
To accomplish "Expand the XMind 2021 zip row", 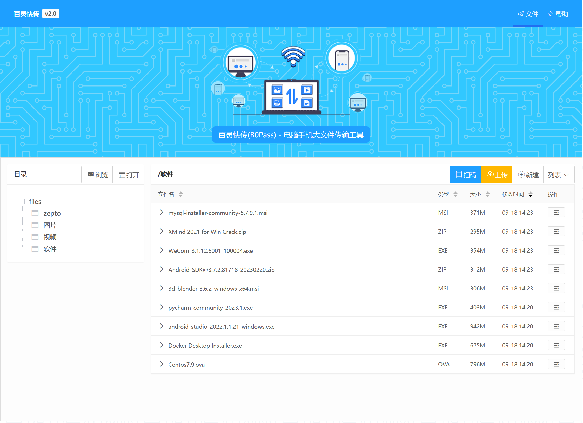I will [161, 231].
